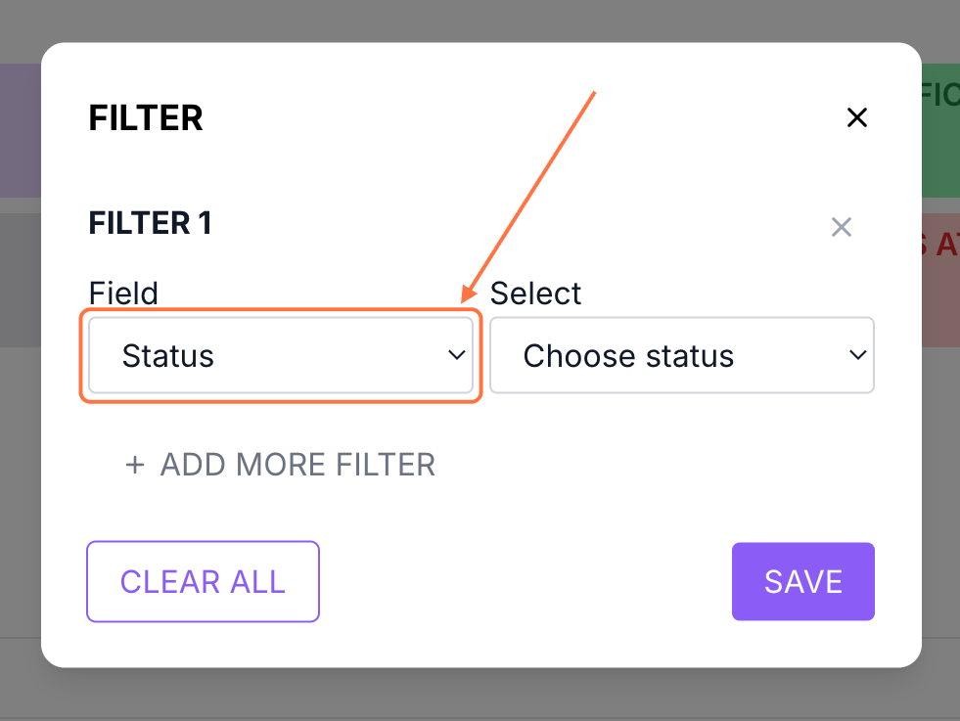Save the filter settings

802,581
